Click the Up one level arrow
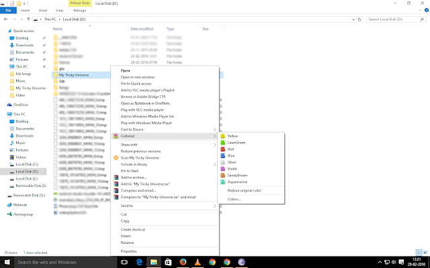This screenshot has width=430, height=268. click(28, 19)
